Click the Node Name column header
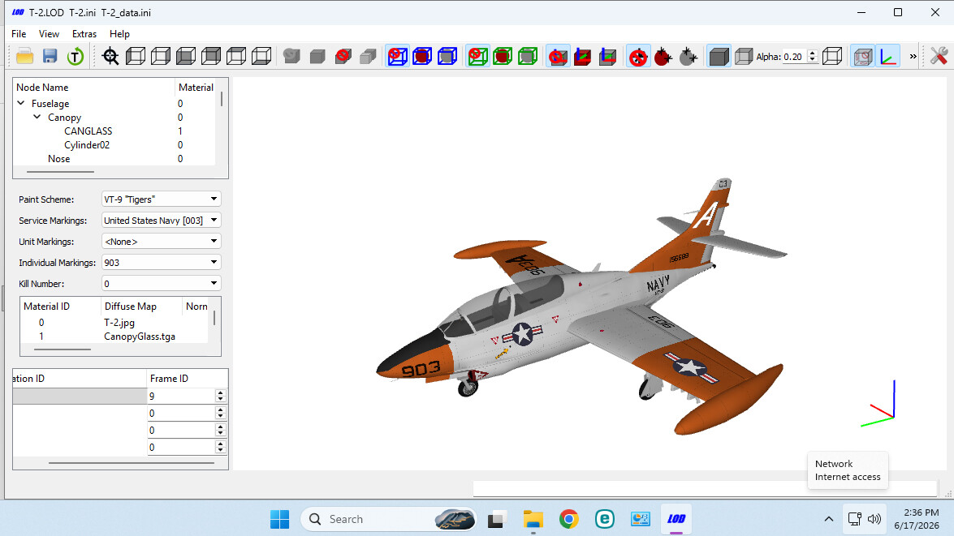Image resolution: width=954 pixels, height=536 pixels. pos(94,88)
